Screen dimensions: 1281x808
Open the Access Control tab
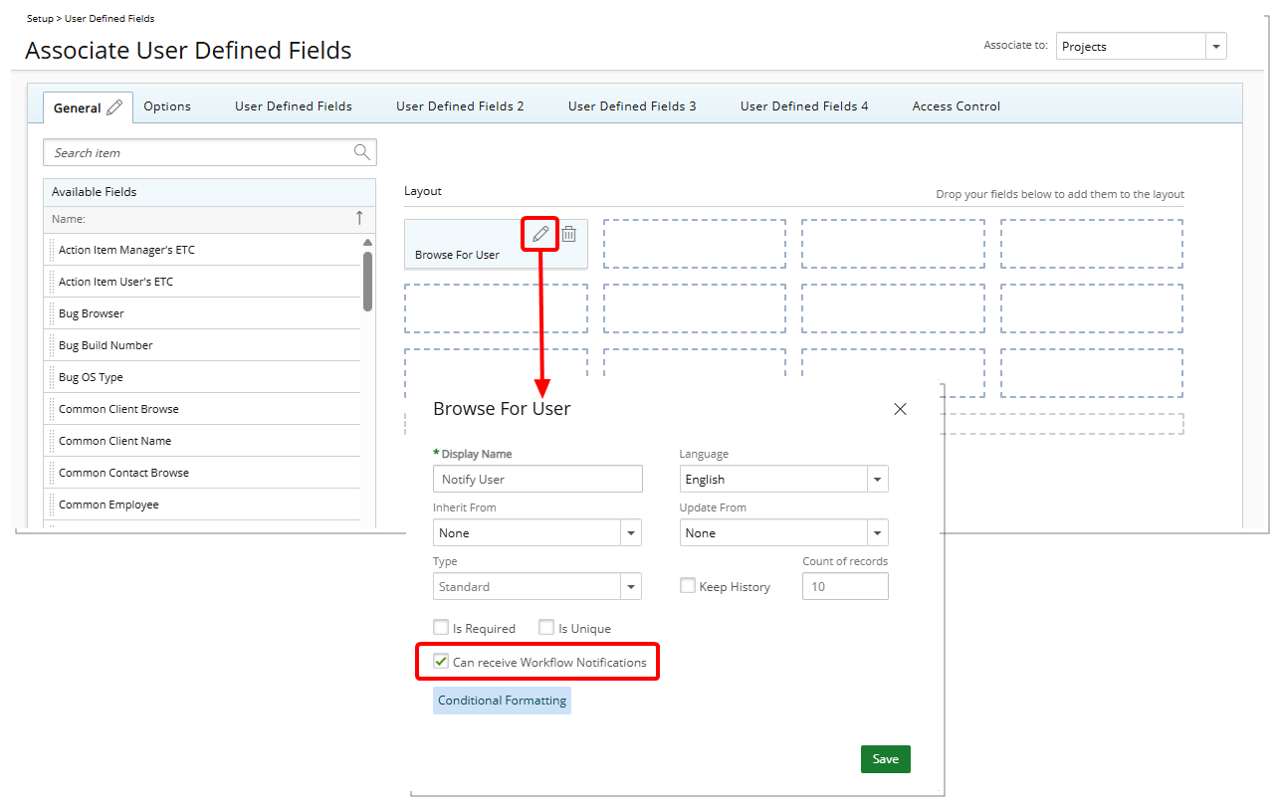coord(956,106)
